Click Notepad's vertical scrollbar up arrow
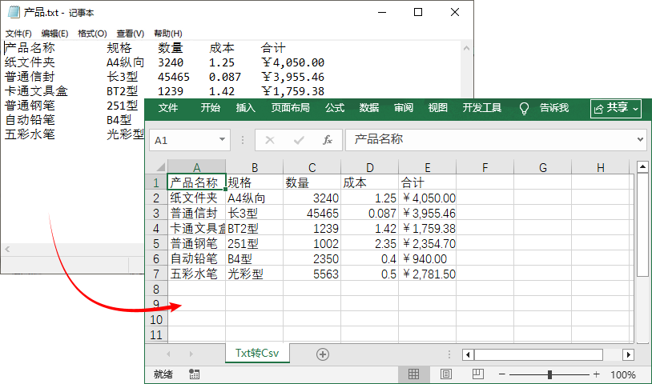The width and height of the screenshot is (652, 384). click(466, 49)
